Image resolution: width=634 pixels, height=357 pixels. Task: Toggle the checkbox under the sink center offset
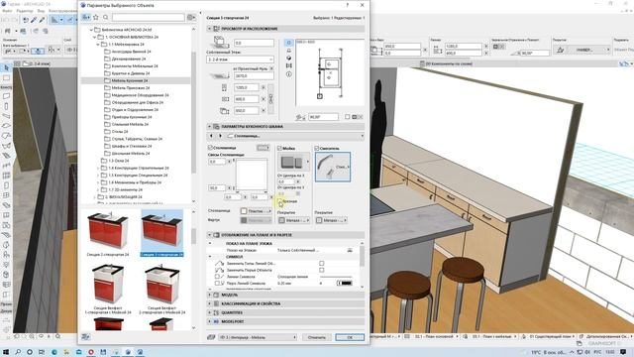tap(279, 201)
